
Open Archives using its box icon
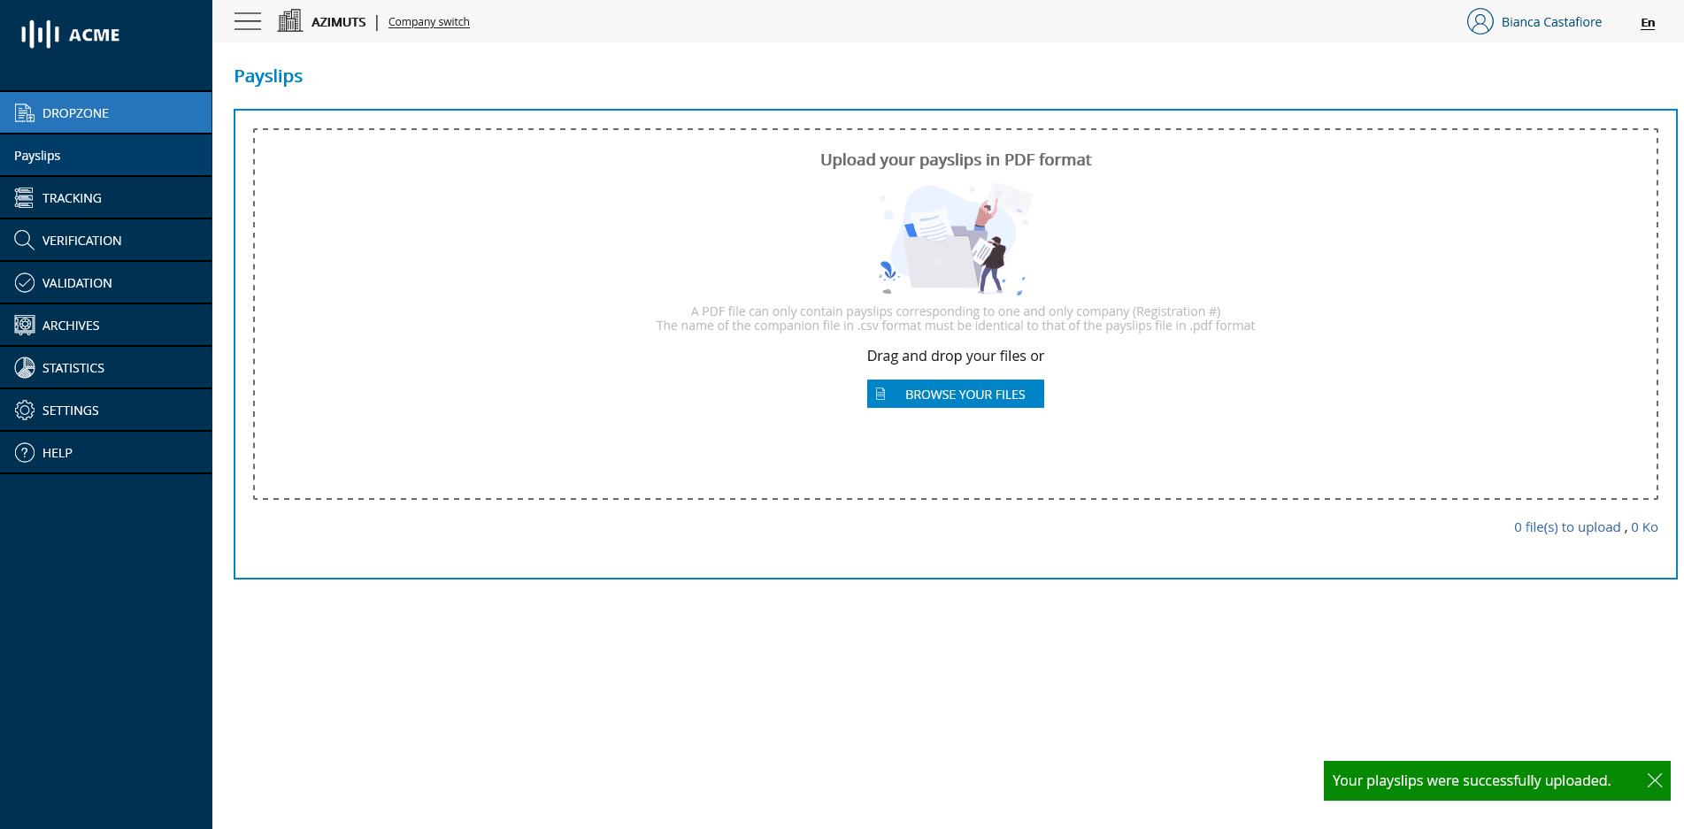pos(24,325)
